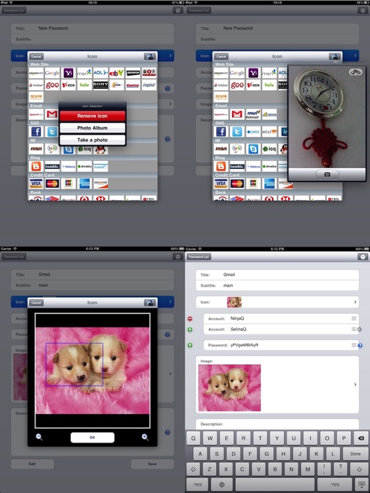
Task: Pick Visa card icon on Icon Selection popup screen
Action: [x=36, y=183]
